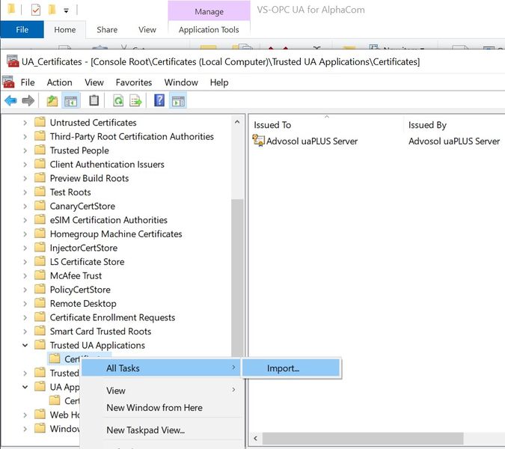Expand the Untrusted Certificates node
Image resolution: width=505 pixels, height=449 pixels.
coord(25,123)
